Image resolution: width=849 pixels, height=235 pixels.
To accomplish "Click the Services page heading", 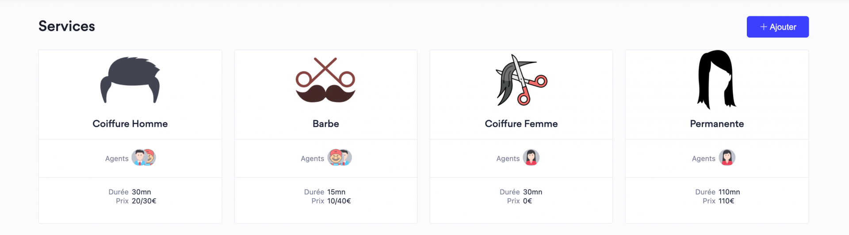I will (x=67, y=26).
